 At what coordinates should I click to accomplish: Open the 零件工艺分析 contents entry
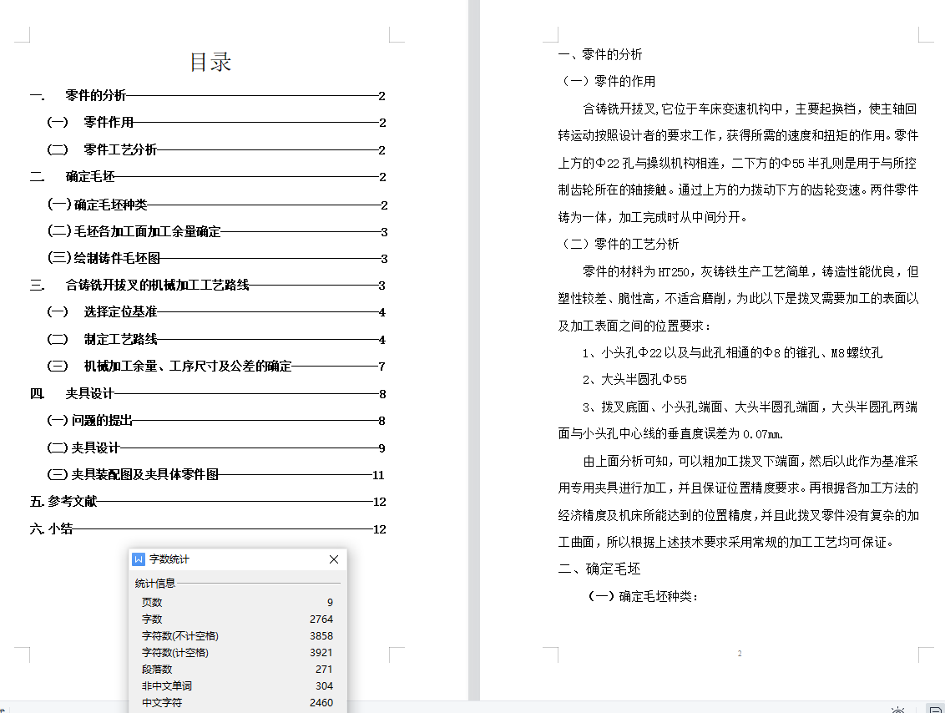[120, 150]
